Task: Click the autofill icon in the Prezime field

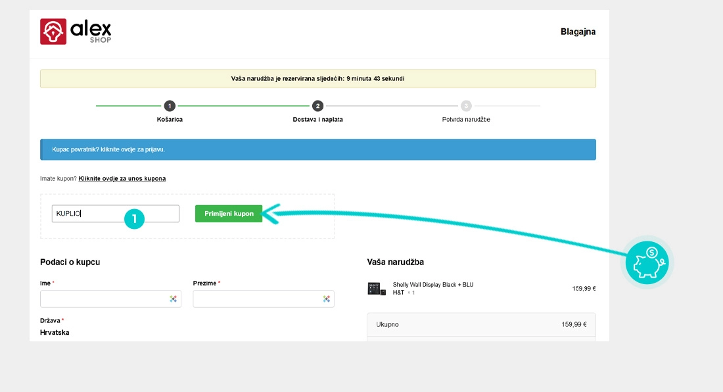Action: (x=326, y=299)
